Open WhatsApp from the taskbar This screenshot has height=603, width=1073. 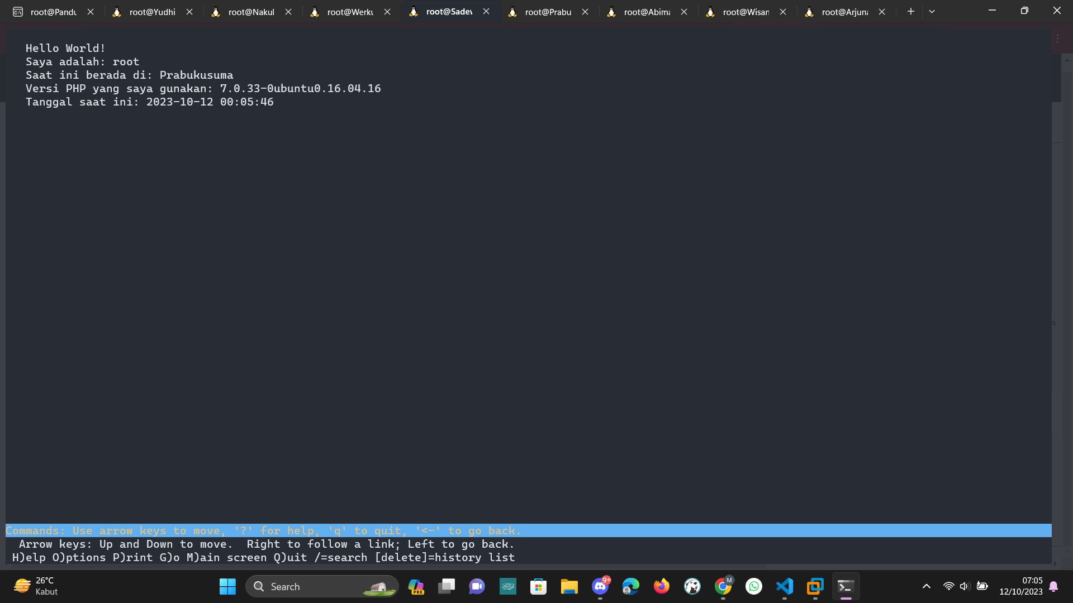(x=754, y=586)
